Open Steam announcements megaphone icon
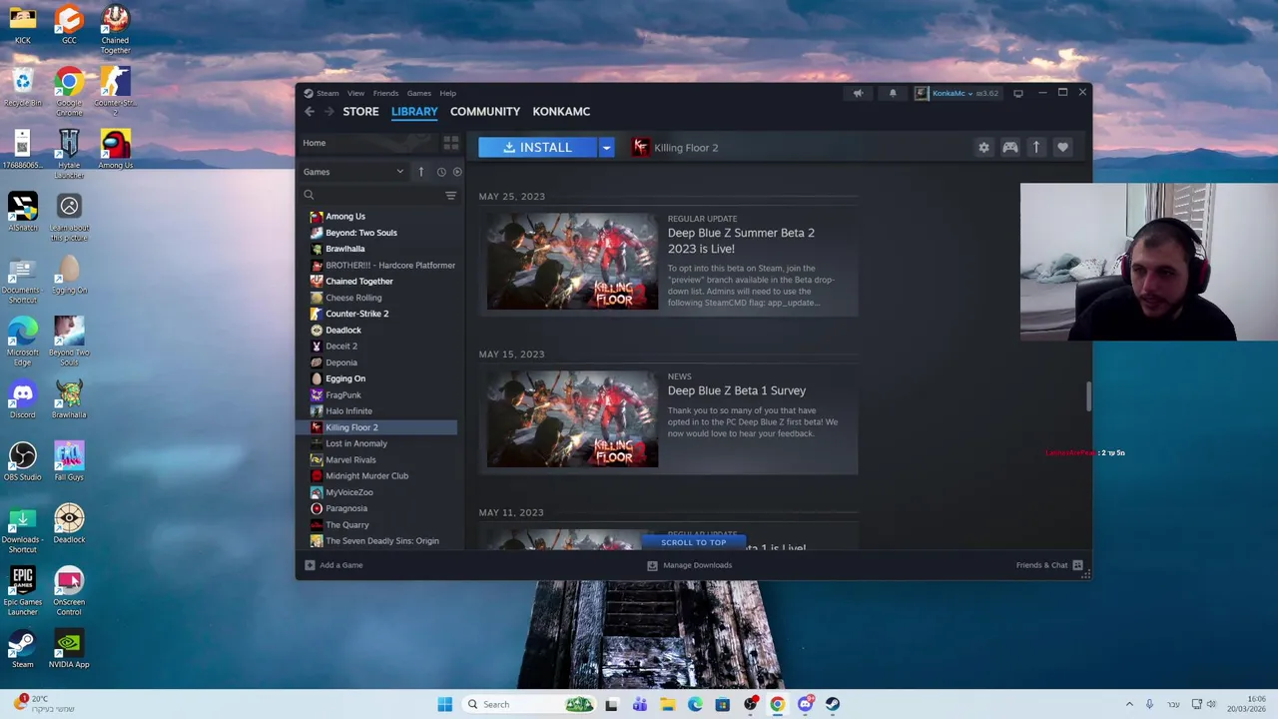The image size is (1278, 719). point(858,93)
